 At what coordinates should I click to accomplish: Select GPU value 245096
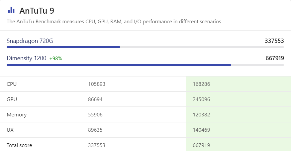coord(201,99)
